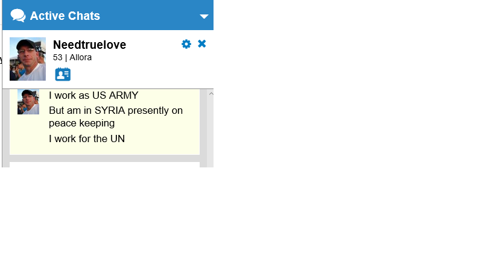Click the chat bubbles icon in header

click(18, 16)
